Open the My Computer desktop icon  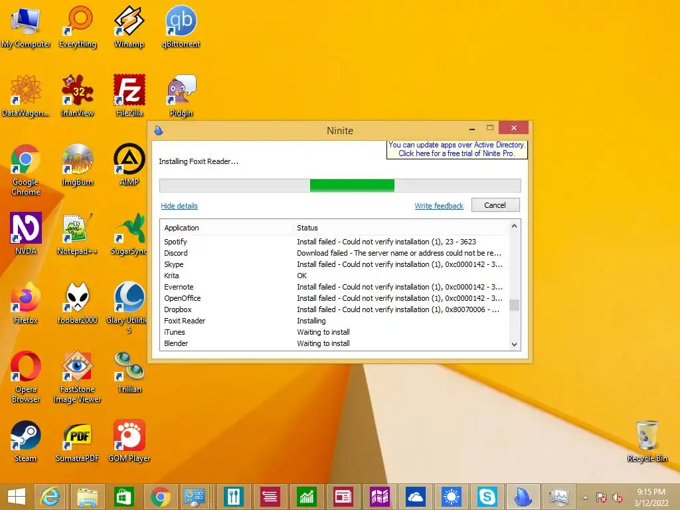26,27
